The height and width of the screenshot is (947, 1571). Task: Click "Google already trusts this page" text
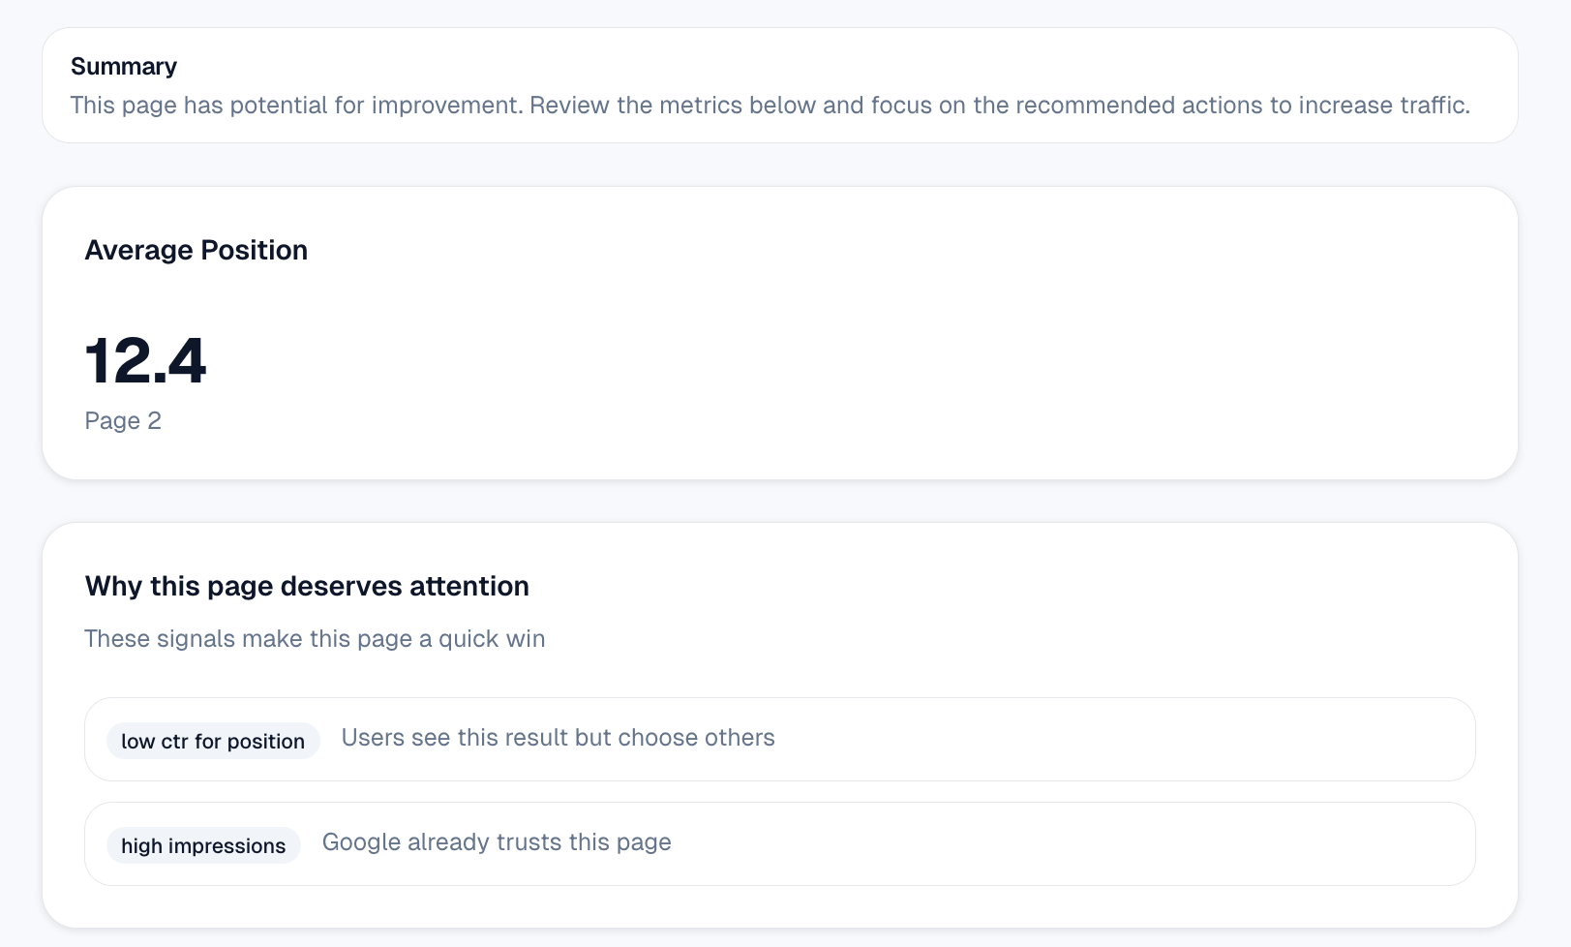(x=497, y=842)
